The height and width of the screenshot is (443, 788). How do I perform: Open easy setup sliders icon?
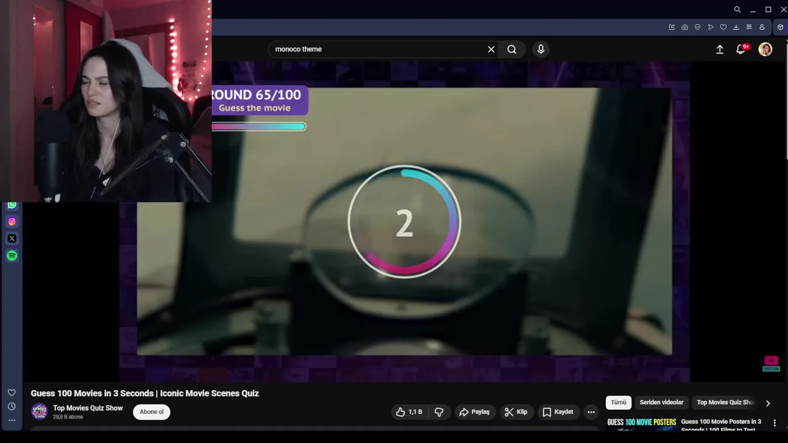tap(749, 27)
